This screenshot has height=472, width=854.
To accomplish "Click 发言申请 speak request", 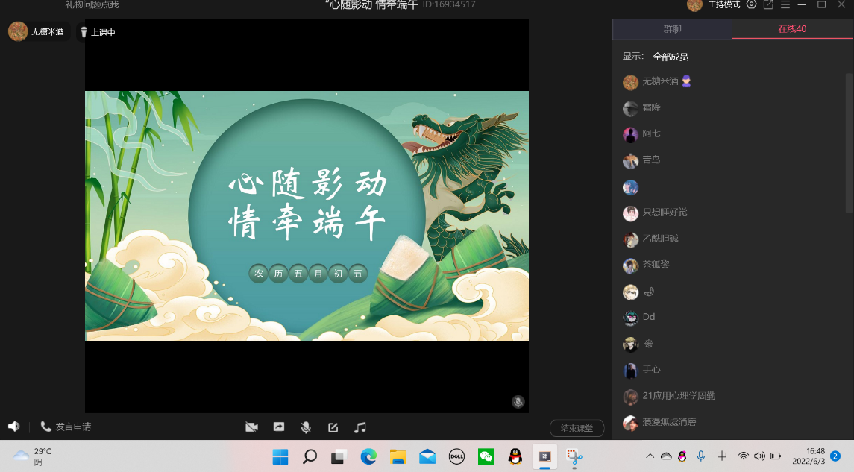I will 66,427.
